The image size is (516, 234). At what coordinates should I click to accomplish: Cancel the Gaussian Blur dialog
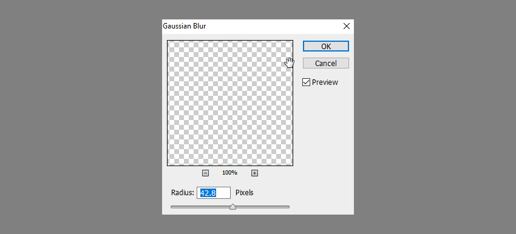pos(326,63)
